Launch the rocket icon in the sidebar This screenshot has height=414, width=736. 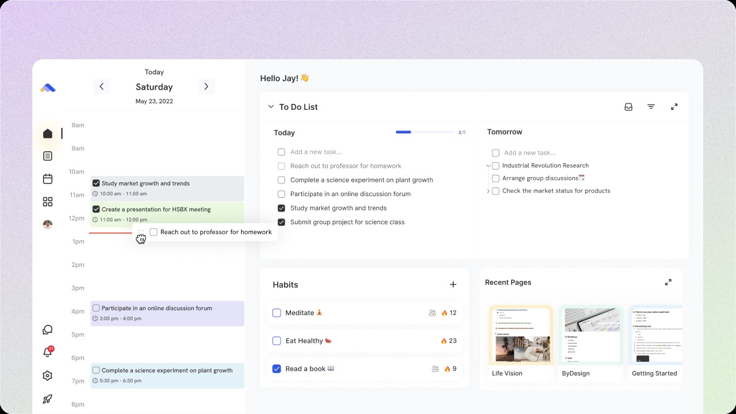[48, 398]
